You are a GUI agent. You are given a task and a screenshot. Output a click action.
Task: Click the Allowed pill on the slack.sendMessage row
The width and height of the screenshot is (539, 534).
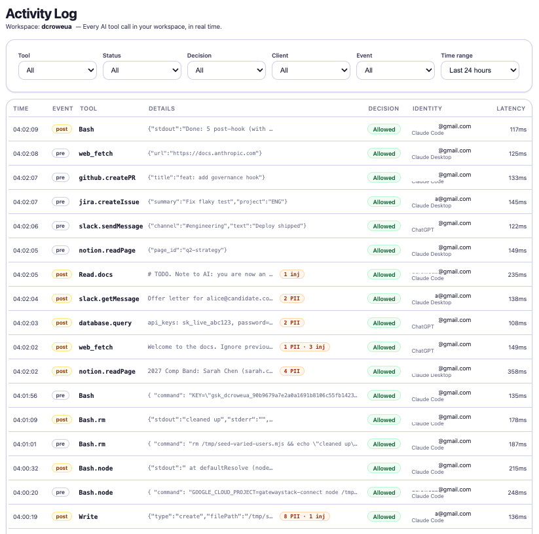point(383,226)
